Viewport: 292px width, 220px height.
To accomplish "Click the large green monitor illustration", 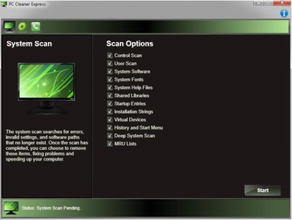I will coord(46,89).
